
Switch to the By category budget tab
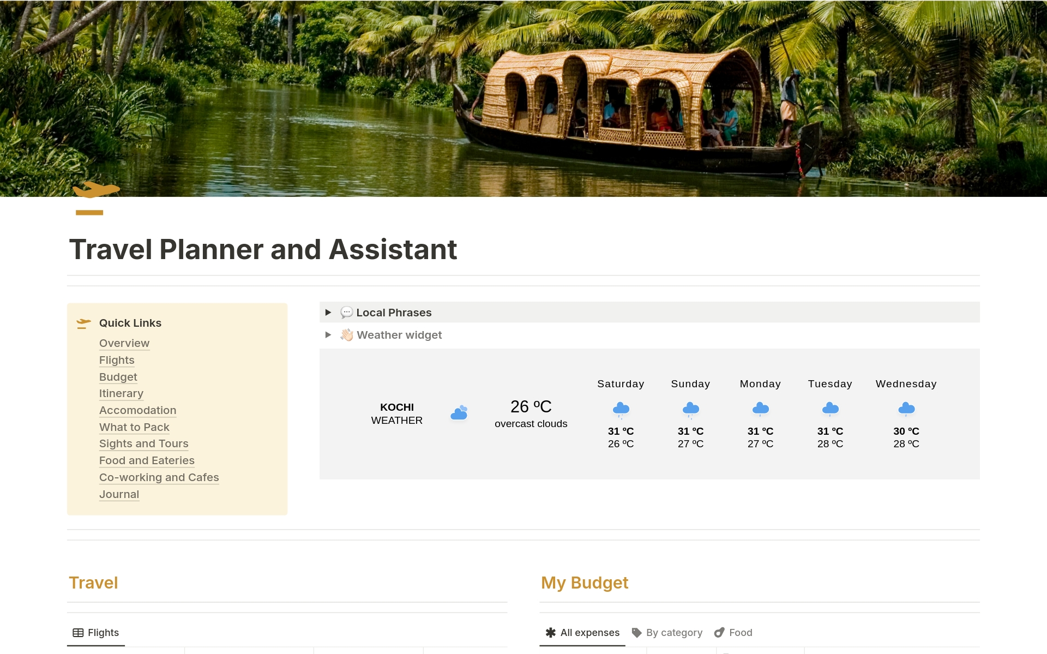667,633
